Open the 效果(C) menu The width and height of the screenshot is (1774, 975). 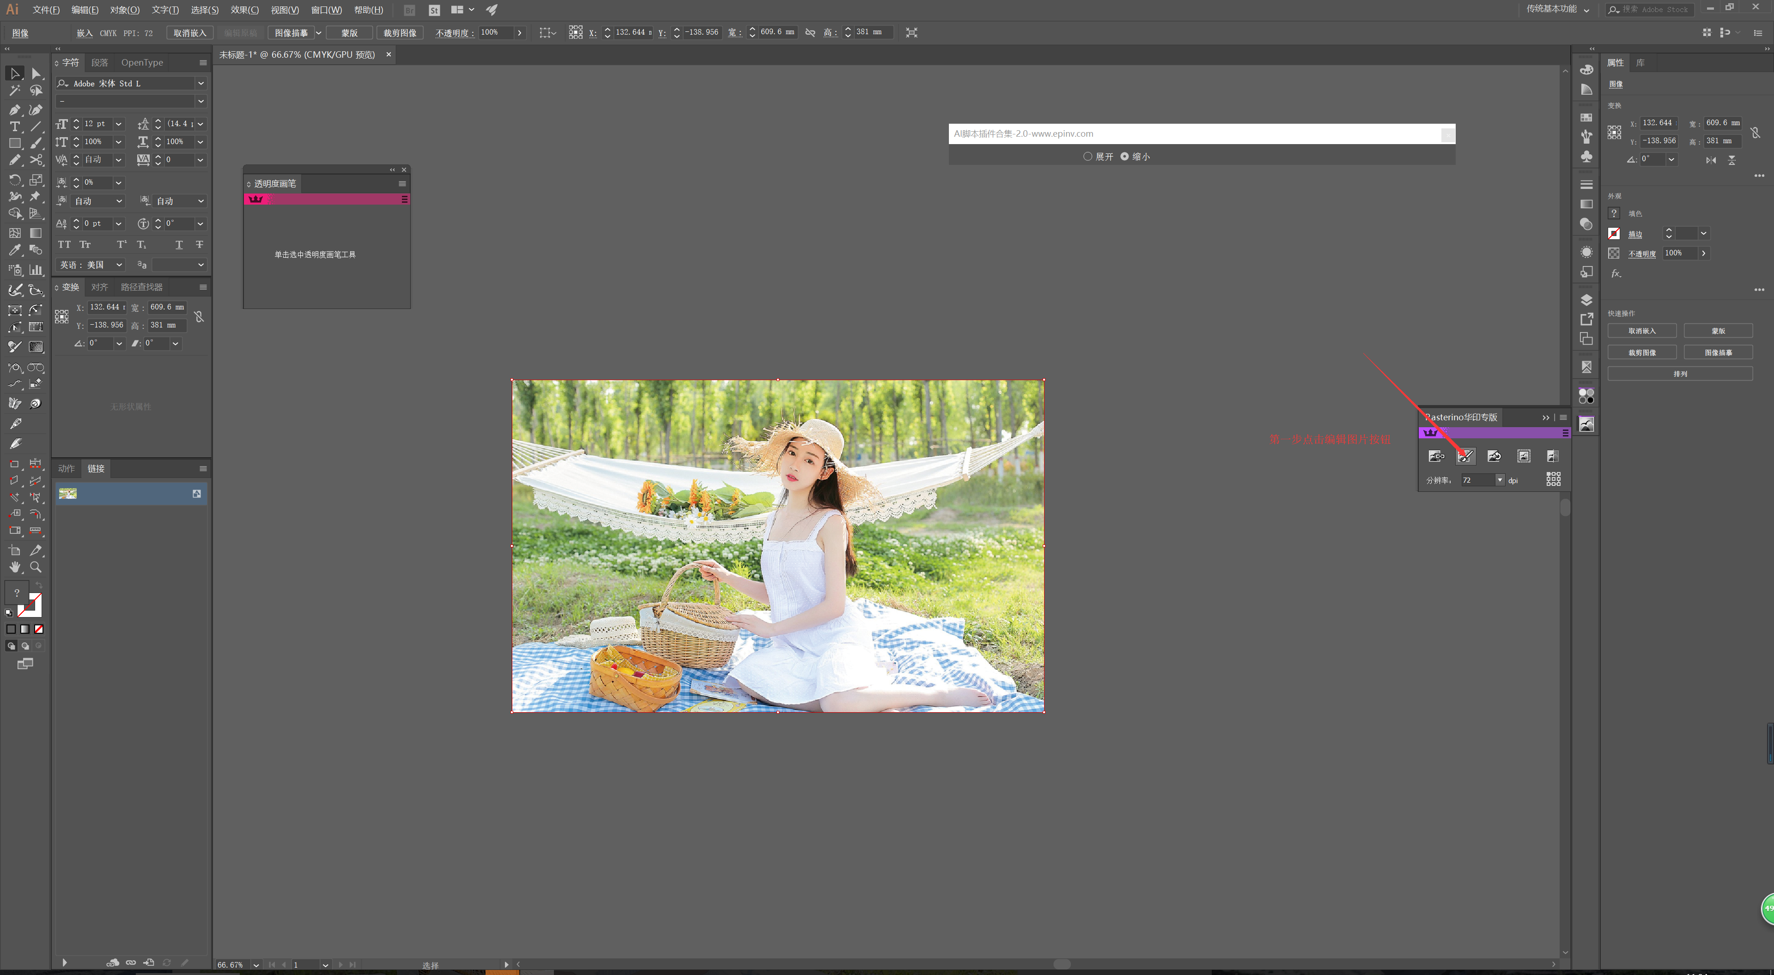click(x=244, y=10)
